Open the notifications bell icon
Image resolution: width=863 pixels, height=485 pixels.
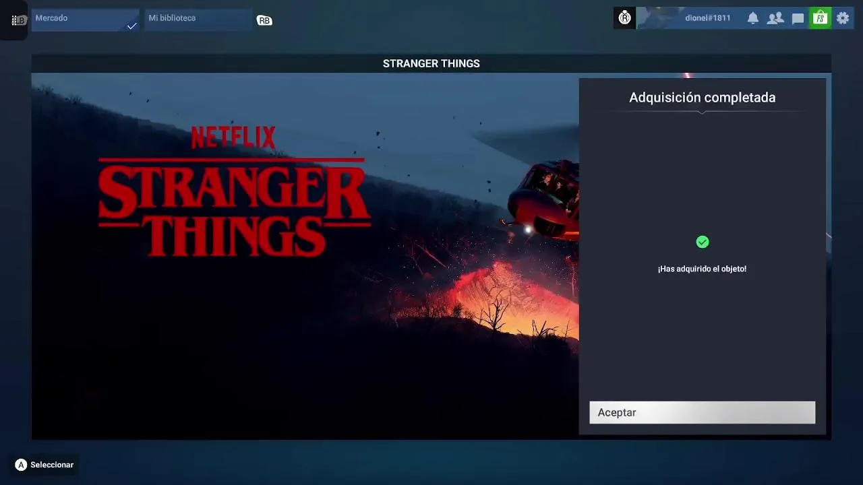(752, 18)
